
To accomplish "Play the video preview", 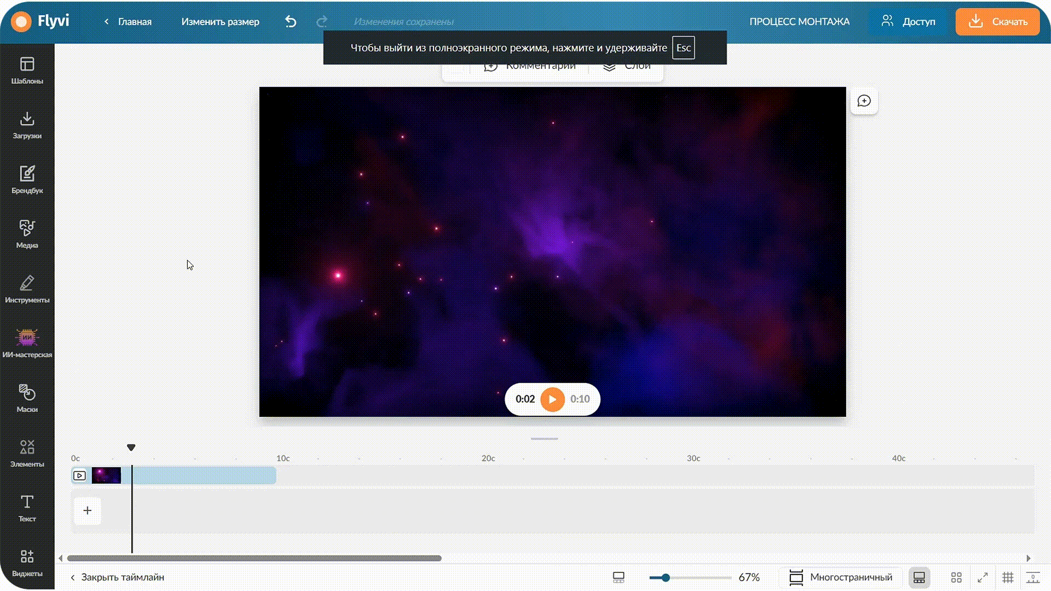I will coord(552,399).
